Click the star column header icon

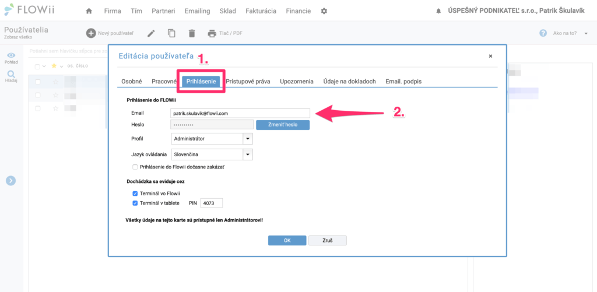pos(54,66)
